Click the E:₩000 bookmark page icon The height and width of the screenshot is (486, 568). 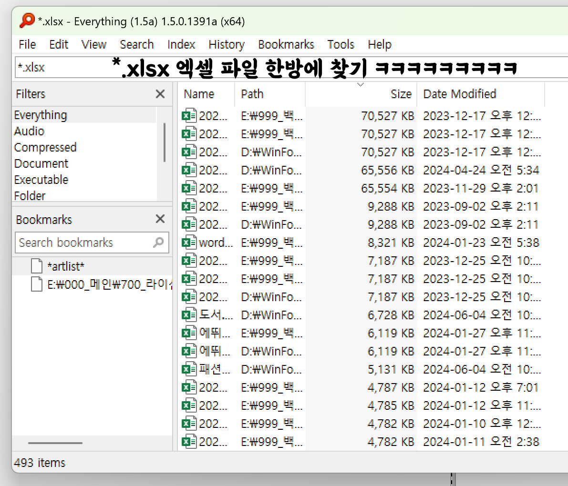coord(37,284)
